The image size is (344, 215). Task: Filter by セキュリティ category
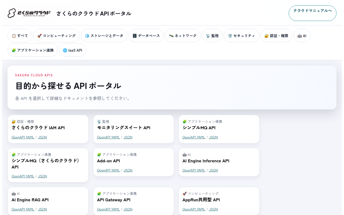(x=241, y=35)
